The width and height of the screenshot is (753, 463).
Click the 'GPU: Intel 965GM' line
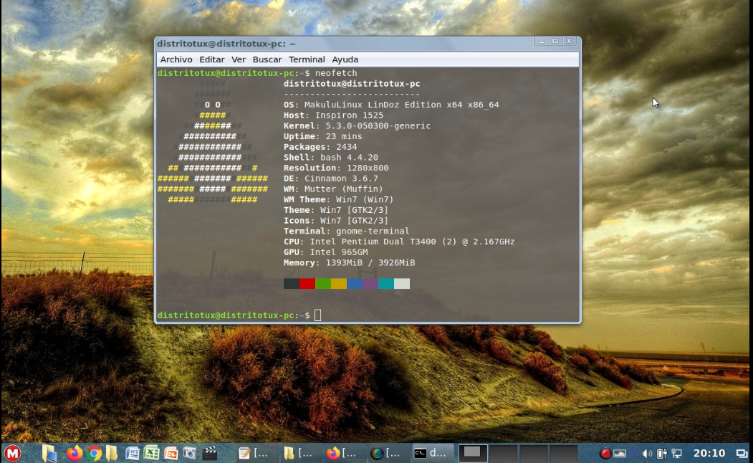tap(325, 252)
